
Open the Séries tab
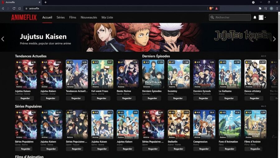pos(61,17)
